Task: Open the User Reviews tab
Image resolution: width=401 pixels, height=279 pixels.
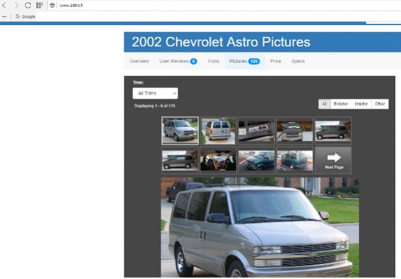Action: (x=178, y=61)
